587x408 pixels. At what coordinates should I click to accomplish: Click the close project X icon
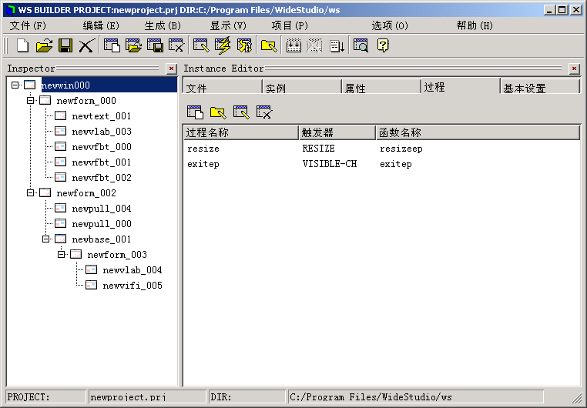point(86,45)
